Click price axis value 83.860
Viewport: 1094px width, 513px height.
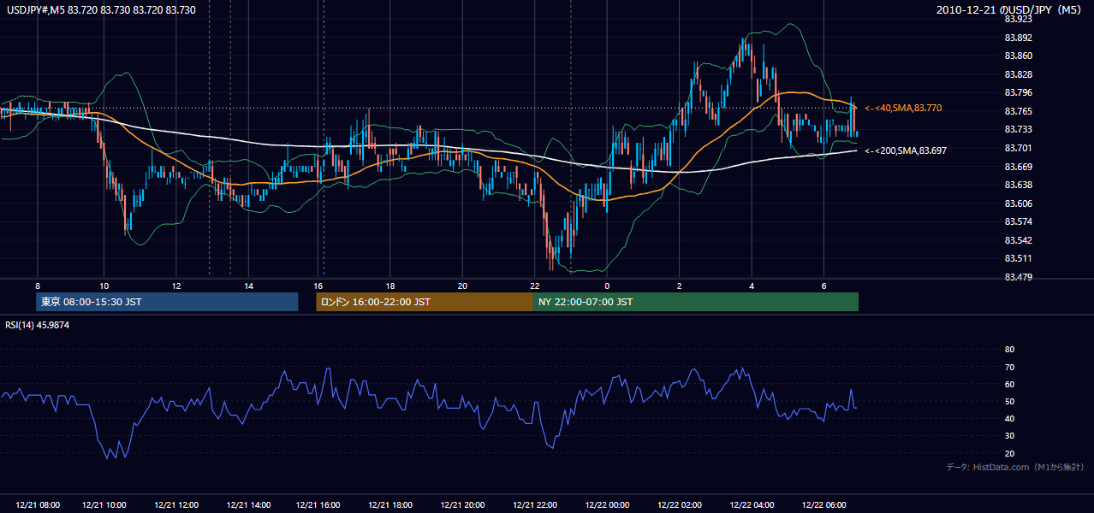1019,56
